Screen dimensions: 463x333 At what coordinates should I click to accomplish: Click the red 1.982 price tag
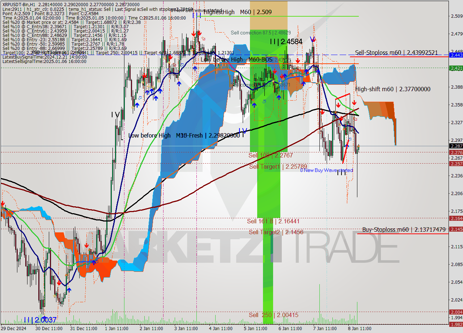(x=456, y=324)
